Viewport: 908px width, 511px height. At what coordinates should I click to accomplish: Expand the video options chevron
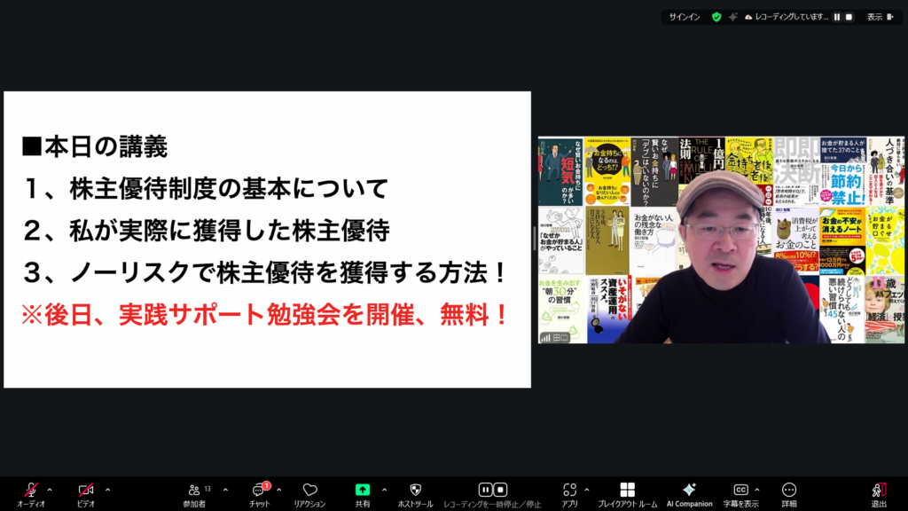107,489
